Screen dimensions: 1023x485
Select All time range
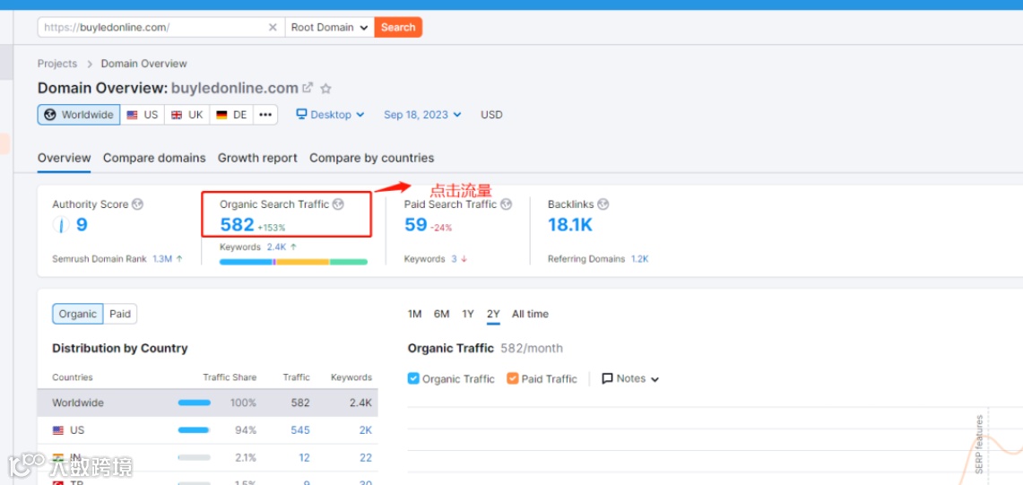530,314
